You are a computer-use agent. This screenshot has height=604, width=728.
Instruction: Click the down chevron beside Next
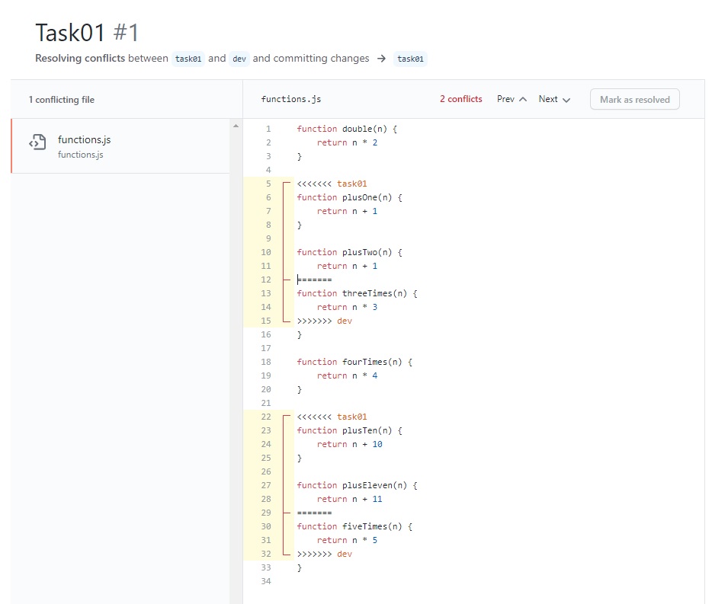(566, 100)
